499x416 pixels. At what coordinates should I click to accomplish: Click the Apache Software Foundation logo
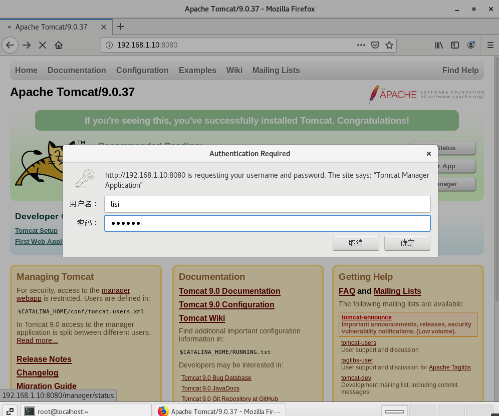[426, 95]
